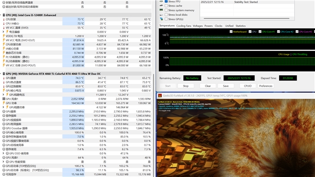315x177 pixels.
Task: Click the usage icon beside 显存使用
Action: point(3,149)
